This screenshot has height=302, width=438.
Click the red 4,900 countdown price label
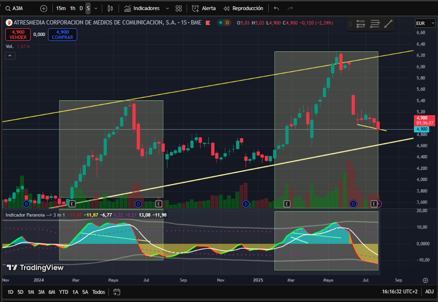pos(424,121)
